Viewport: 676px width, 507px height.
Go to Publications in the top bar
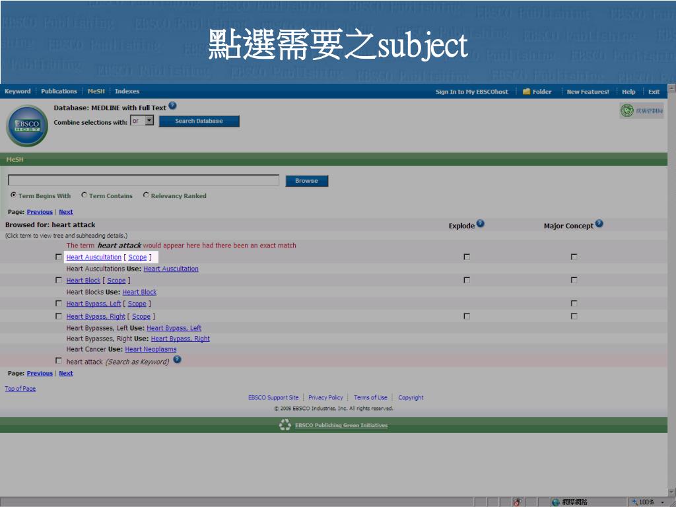point(59,91)
